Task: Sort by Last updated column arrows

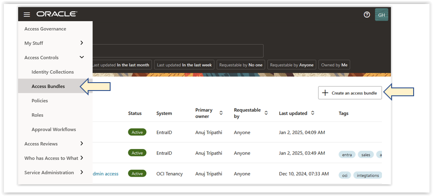Action: pos(313,113)
